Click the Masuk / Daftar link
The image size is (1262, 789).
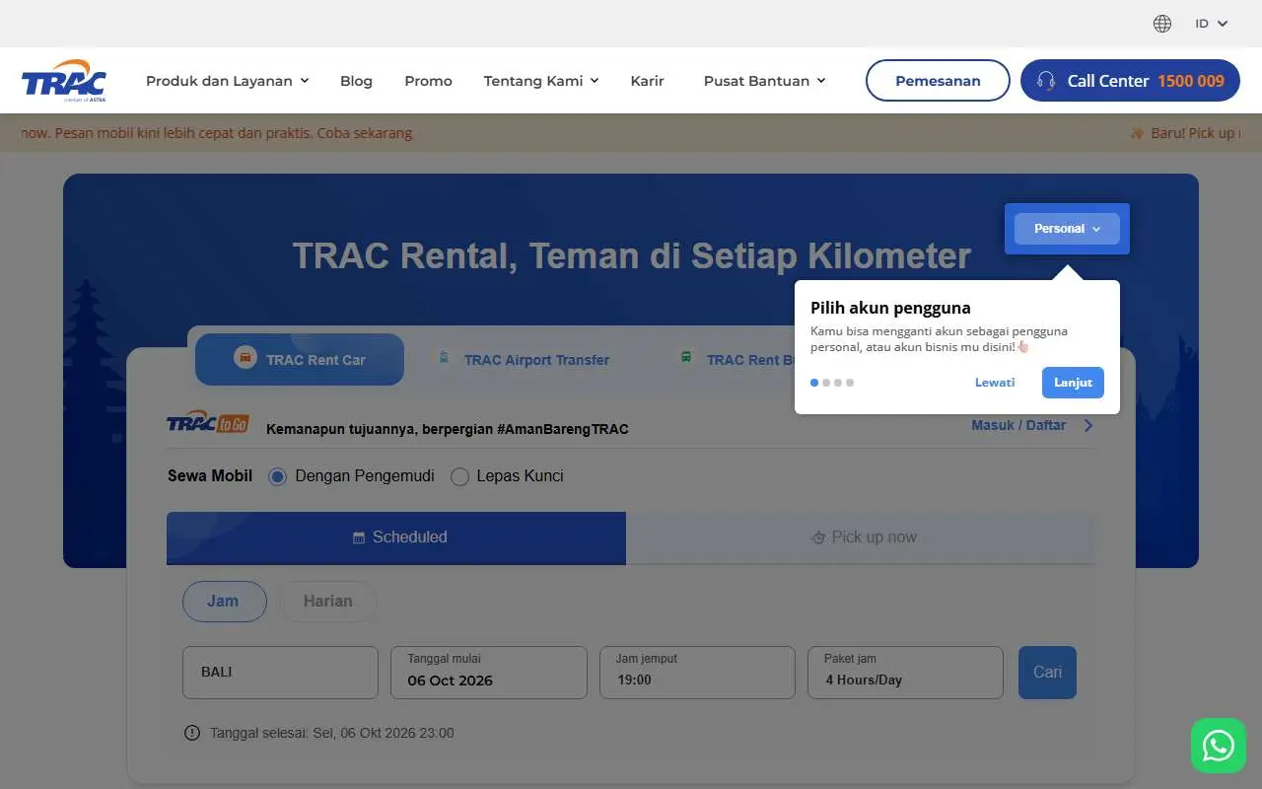1018,425
